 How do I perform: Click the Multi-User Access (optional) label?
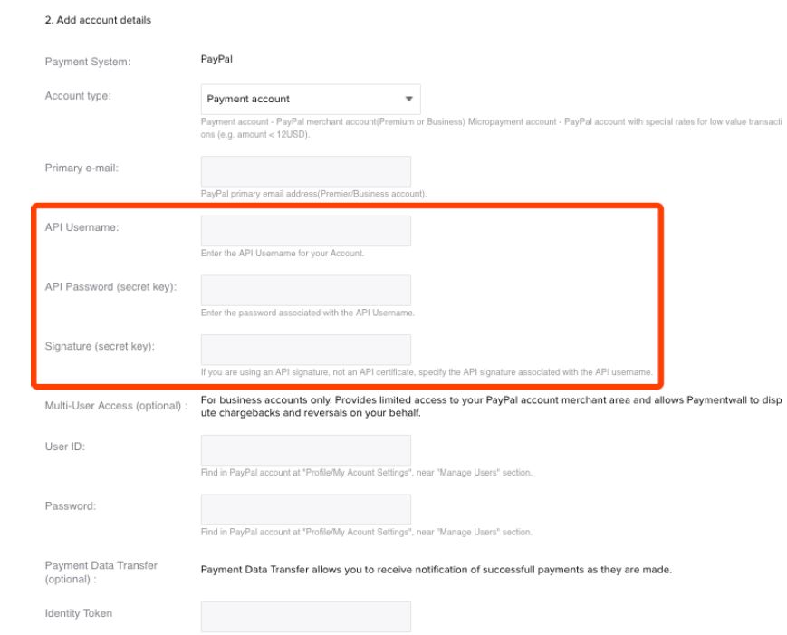coord(117,406)
